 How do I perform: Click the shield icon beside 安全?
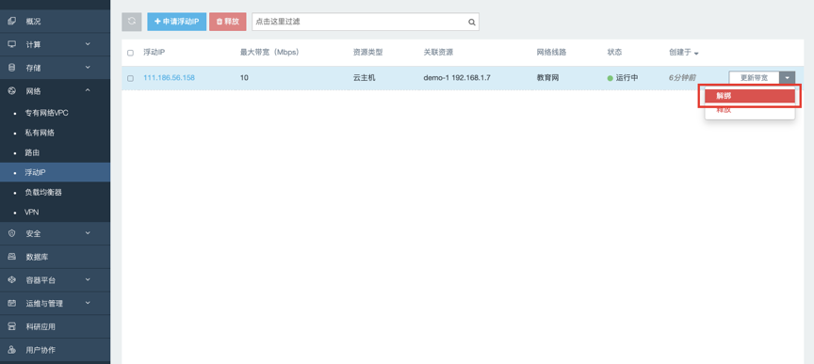pyautogui.click(x=12, y=234)
